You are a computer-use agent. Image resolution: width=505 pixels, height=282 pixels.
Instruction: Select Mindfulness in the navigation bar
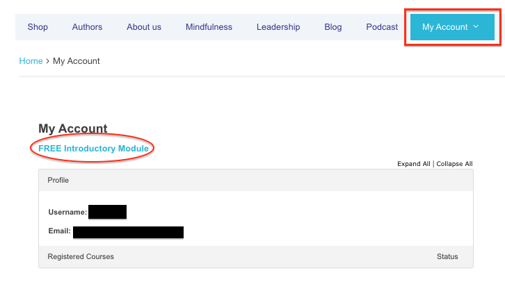(x=209, y=27)
